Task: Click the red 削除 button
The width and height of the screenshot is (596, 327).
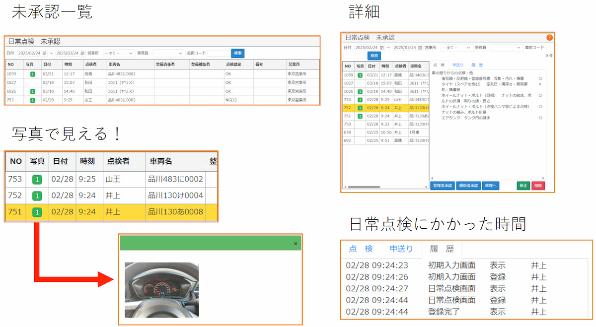Action: click(x=538, y=186)
